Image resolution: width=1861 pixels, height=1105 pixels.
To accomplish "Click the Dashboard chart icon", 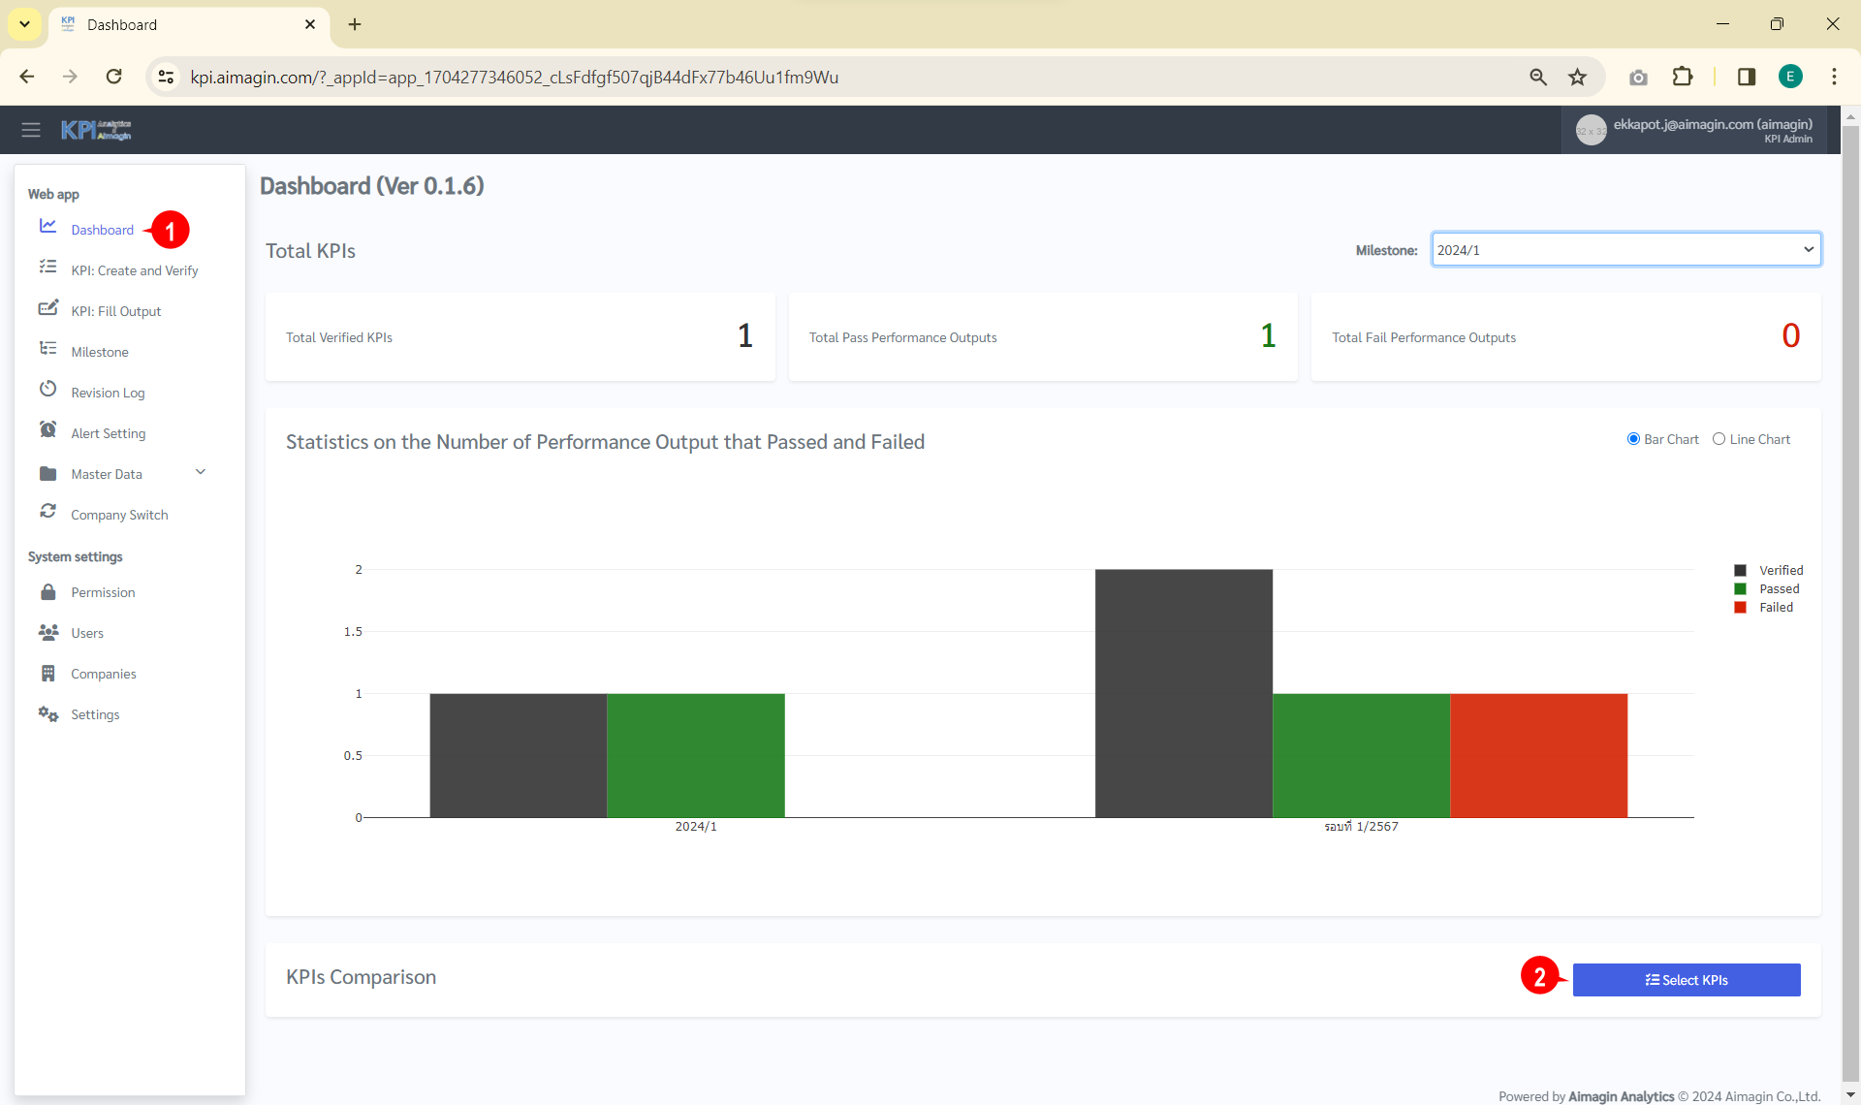I will pyautogui.click(x=47, y=226).
